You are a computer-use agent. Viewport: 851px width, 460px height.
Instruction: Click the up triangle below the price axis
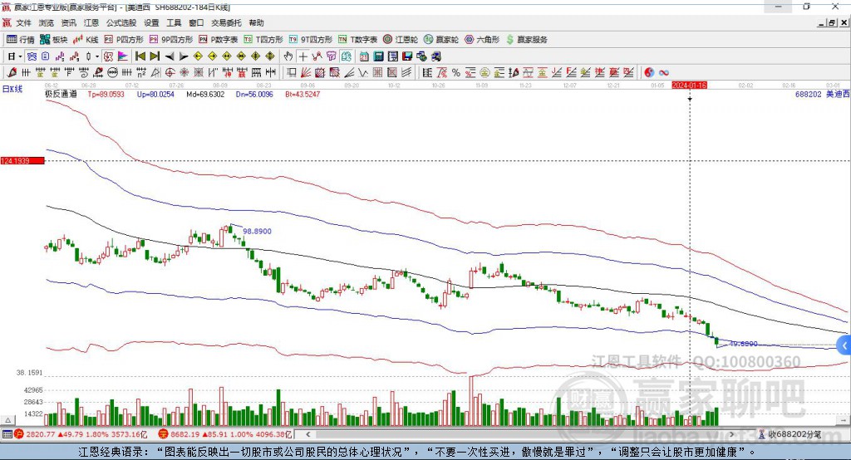pos(8,420)
